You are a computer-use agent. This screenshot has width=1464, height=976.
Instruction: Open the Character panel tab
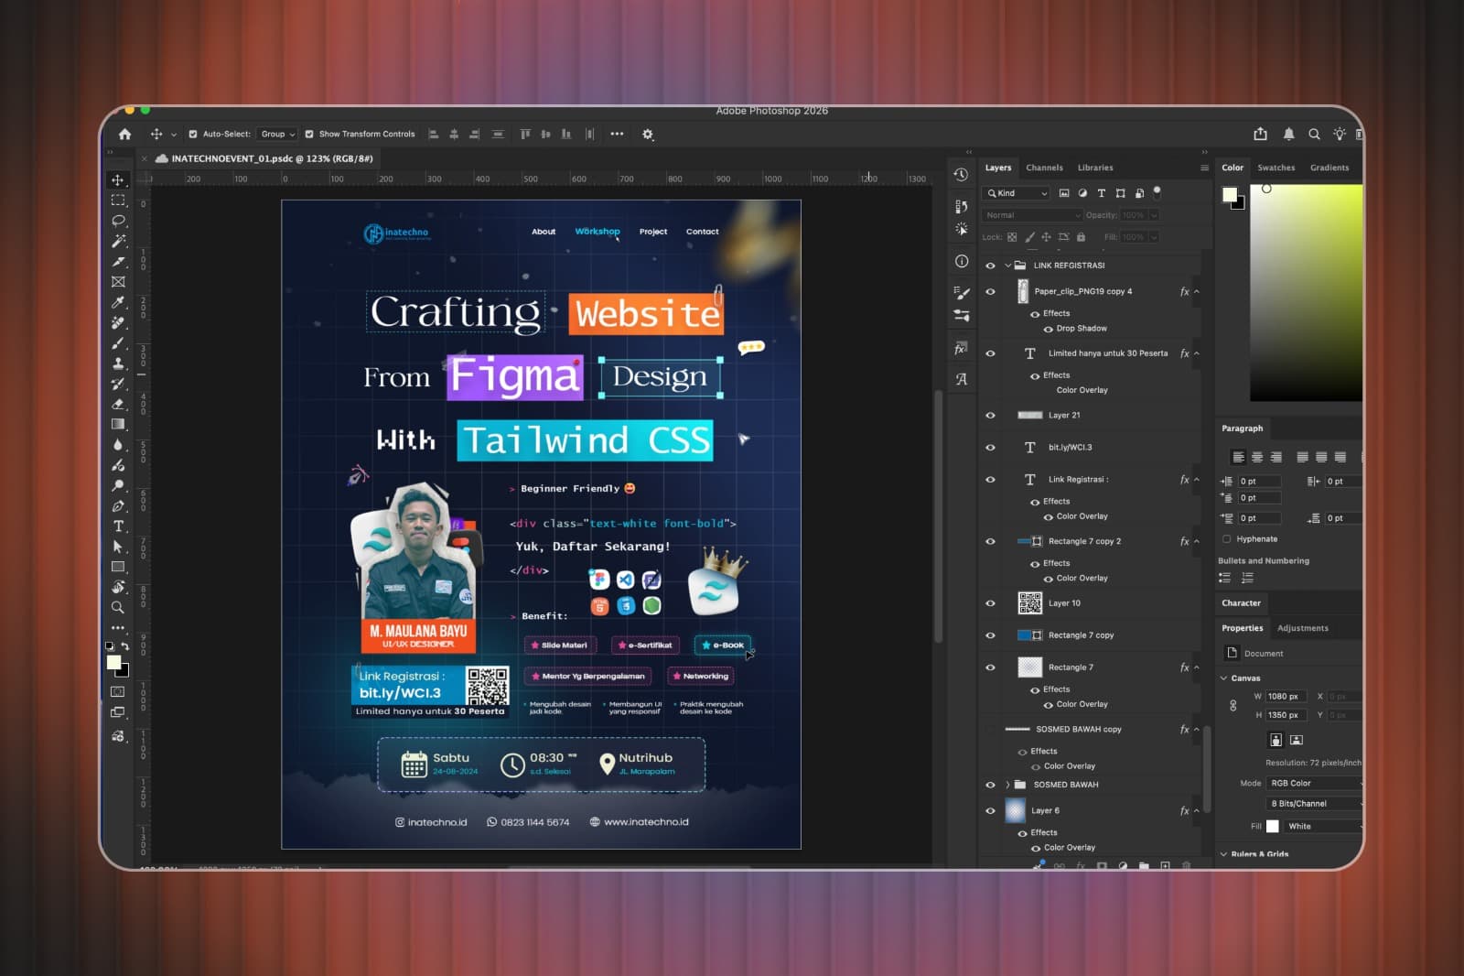click(1241, 603)
